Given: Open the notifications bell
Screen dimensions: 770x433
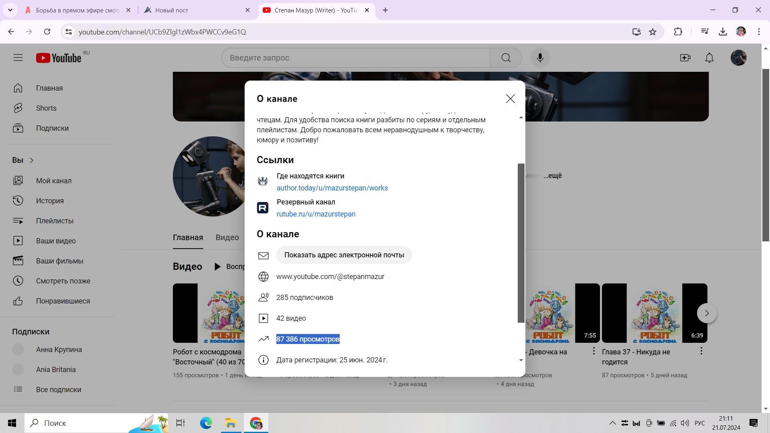Looking at the screenshot, I should point(709,58).
